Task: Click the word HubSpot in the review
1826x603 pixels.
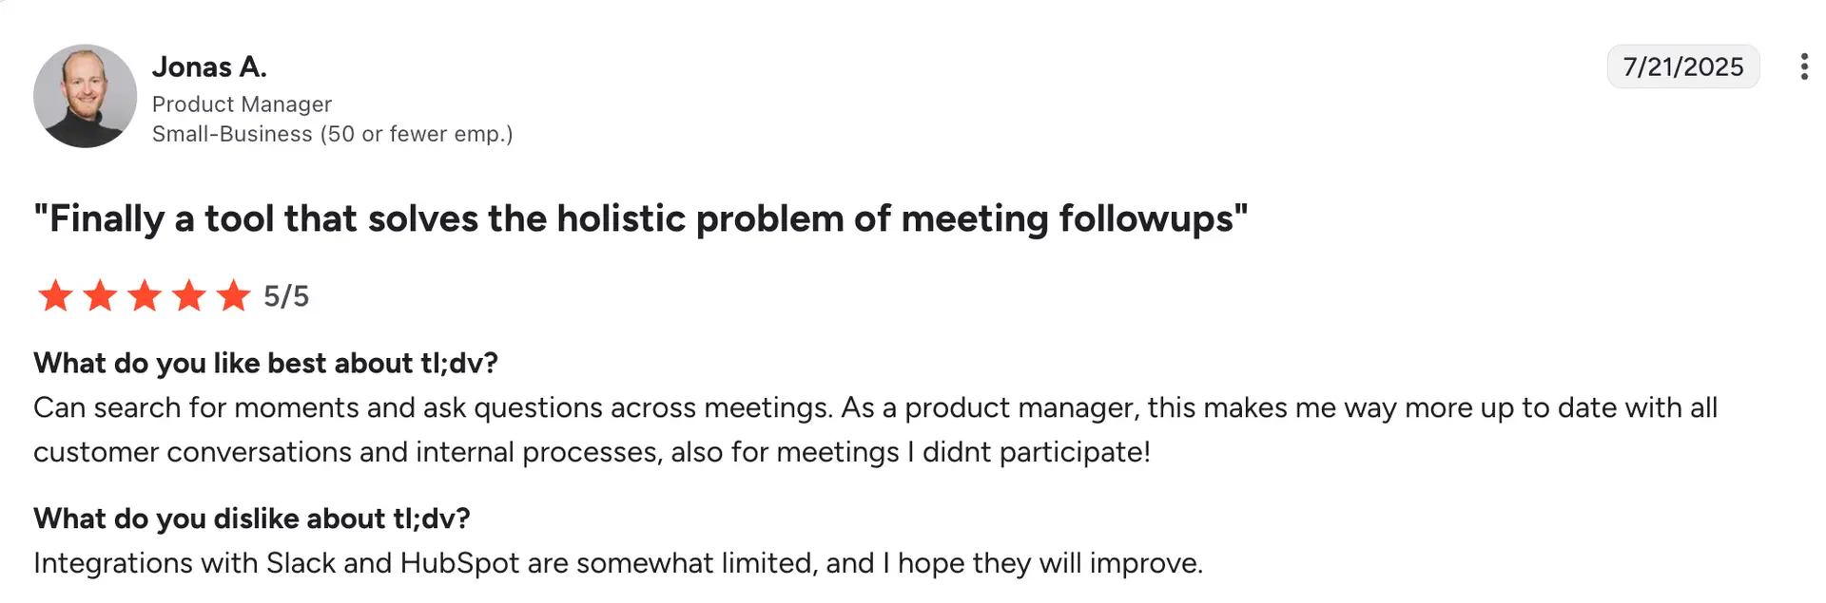Action: click(x=459, y=563)
